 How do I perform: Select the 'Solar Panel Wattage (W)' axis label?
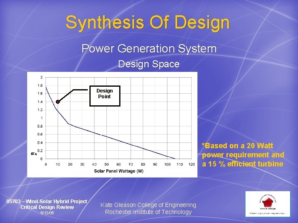119,171
